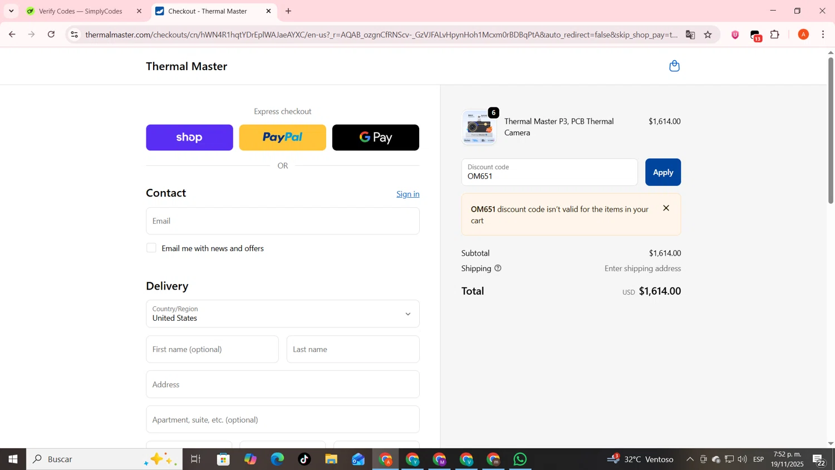Open the shopping bag cart icon
835x470 pixels.
coord(674,66)
